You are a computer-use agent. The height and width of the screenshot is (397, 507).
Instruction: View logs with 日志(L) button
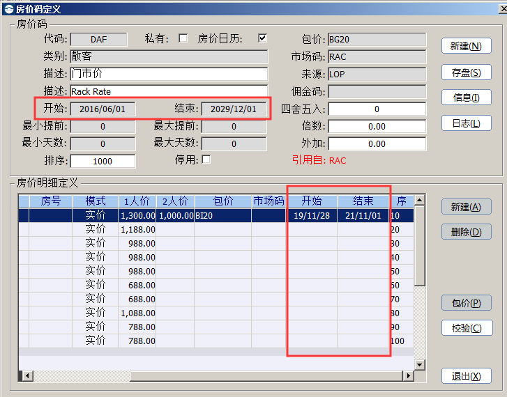pos(466,123)
